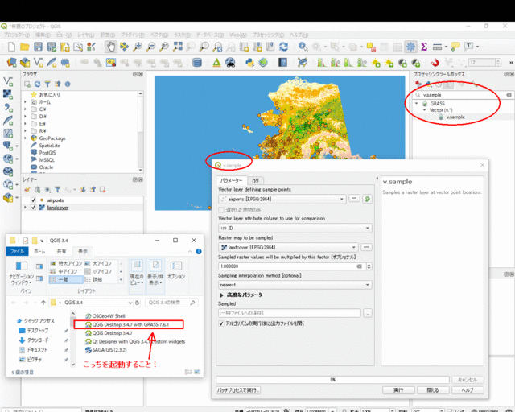Image resolution: width=515 pixels, height=412 pixels.
Task: Collapse the GRASS group in toolbox
Action: pyautogui.click(x=417, y=103)
